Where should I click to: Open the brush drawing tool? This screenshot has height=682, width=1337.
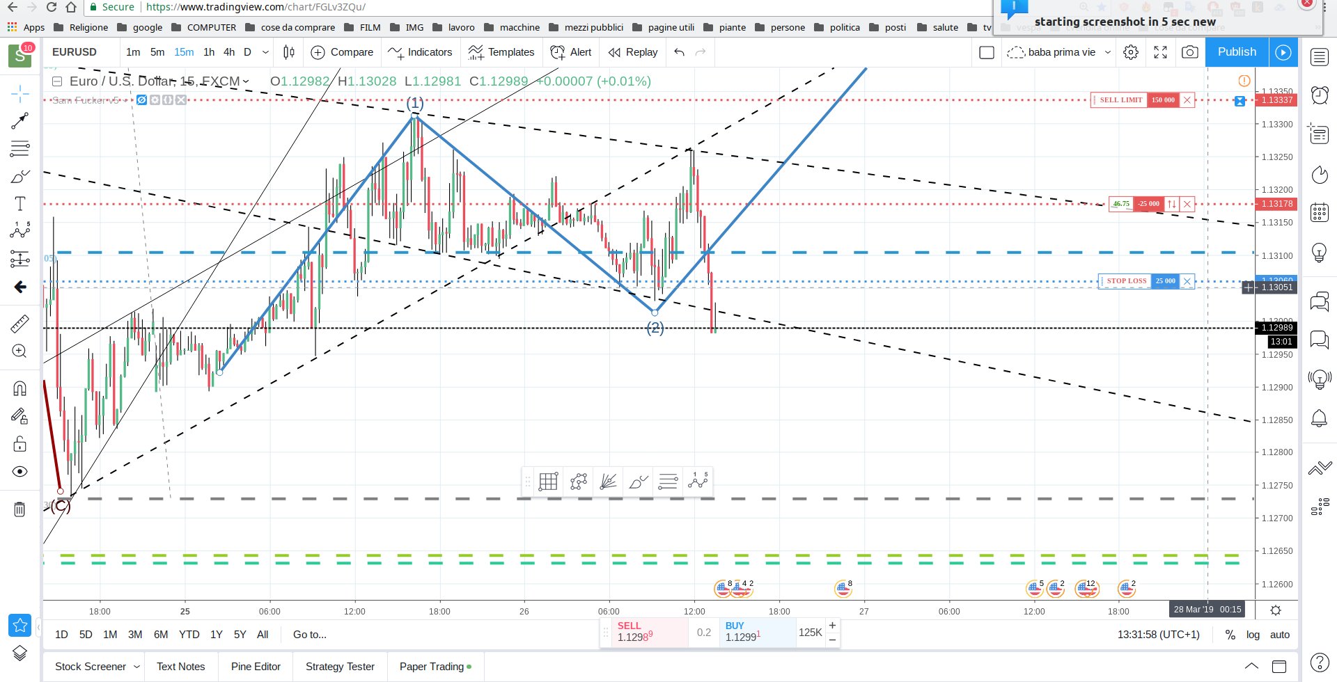click(x=20, y=176)
